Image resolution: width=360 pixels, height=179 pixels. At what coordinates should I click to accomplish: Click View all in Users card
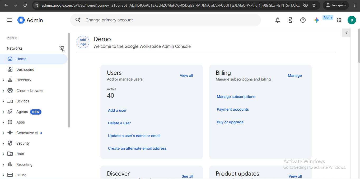(186, 76)
